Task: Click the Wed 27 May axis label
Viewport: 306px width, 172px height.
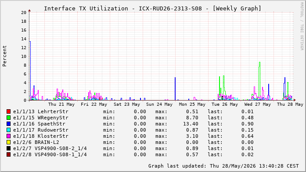Action: click(258, 104)
